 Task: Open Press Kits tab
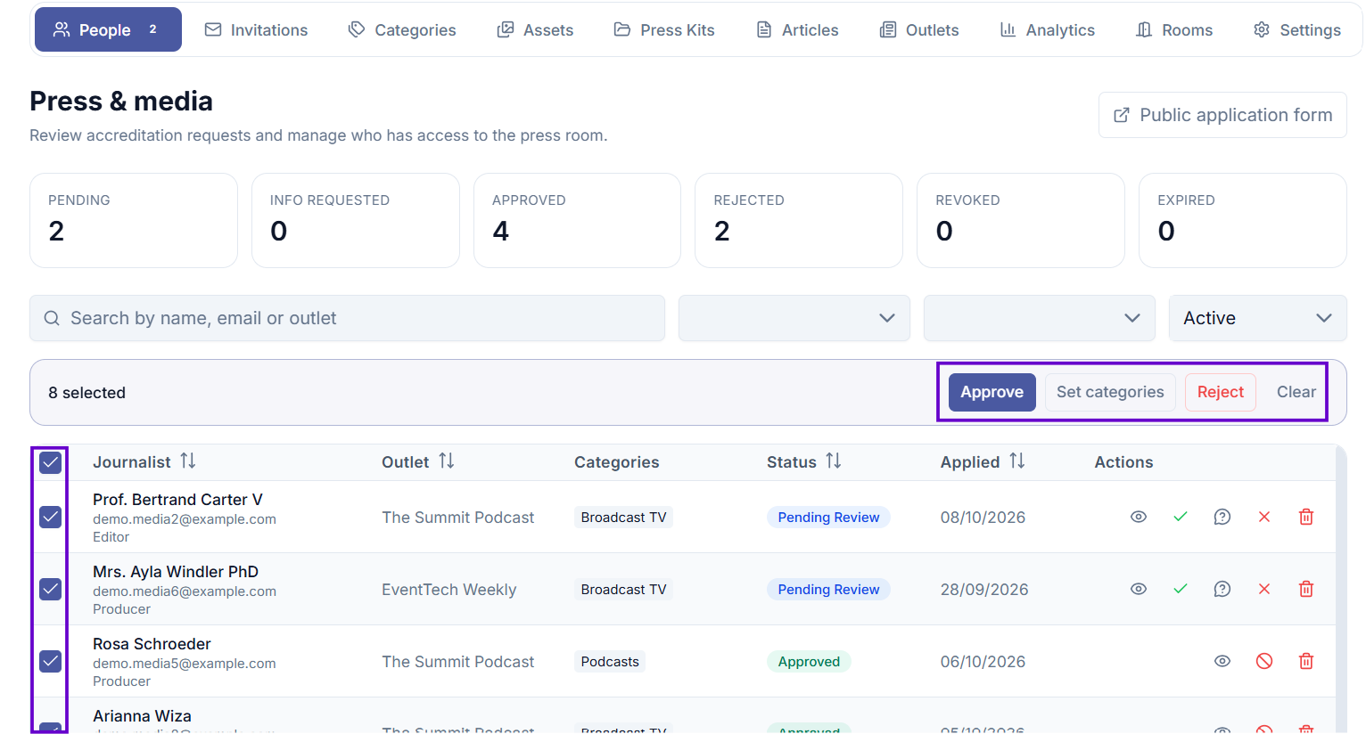(x=664, y=29)
